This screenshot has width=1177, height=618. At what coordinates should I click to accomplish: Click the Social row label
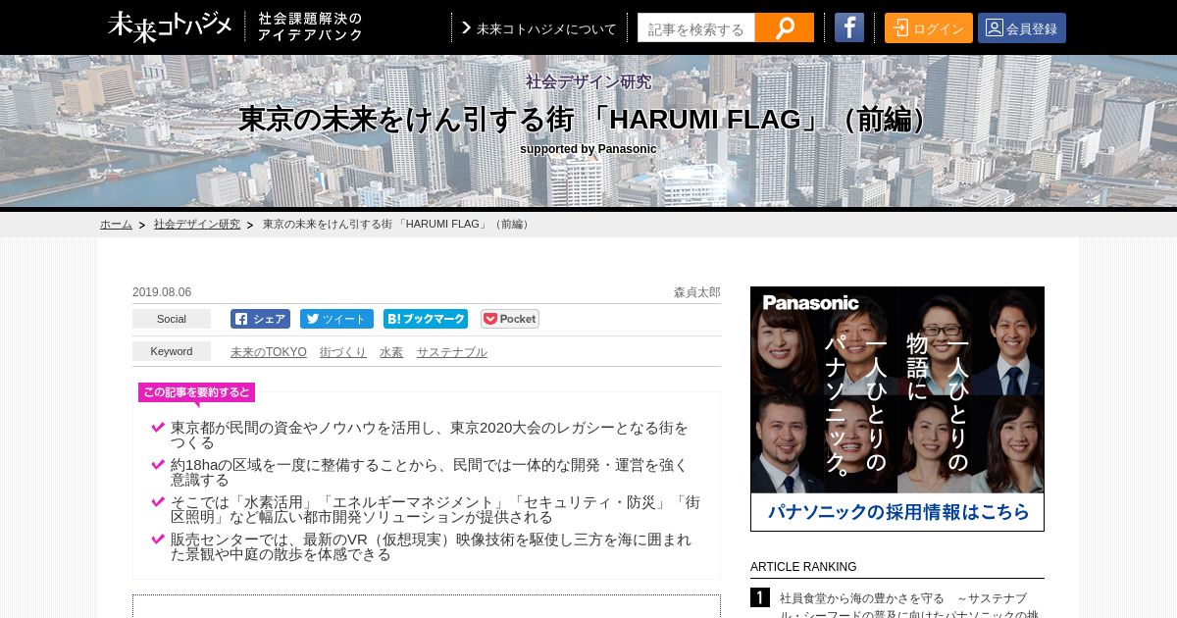[172, 319]
